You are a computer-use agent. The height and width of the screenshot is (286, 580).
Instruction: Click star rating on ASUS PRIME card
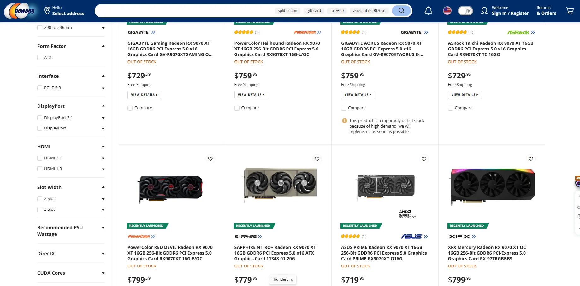(x=350, y=236)
